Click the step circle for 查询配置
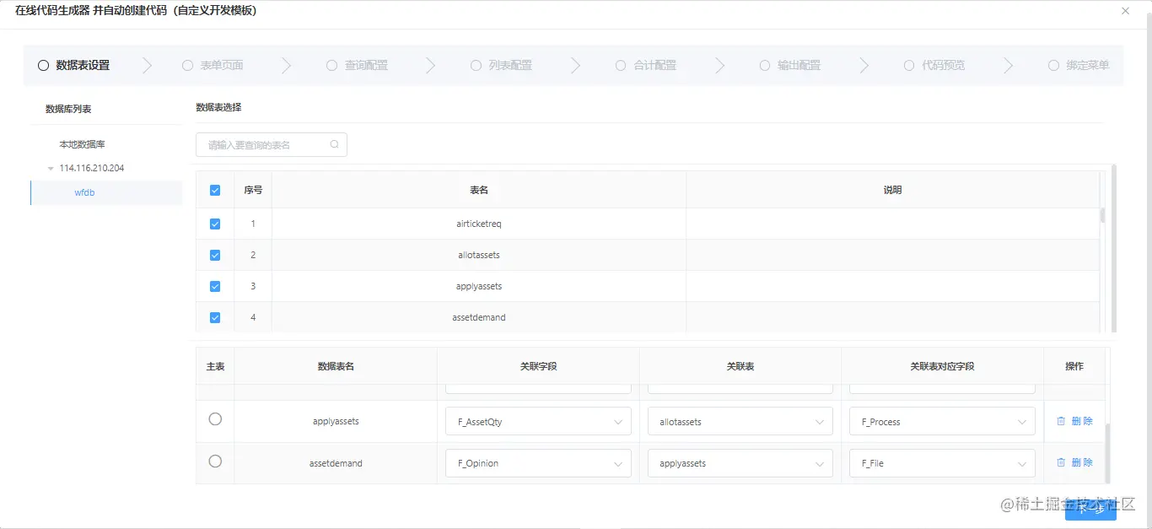The width and height of the screenshot is (1152, 529). pos(331,65)
